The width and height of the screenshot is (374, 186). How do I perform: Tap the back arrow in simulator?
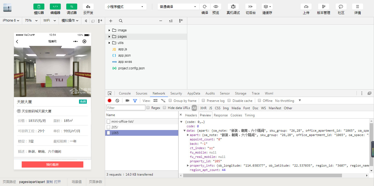(x=17, y=42)
